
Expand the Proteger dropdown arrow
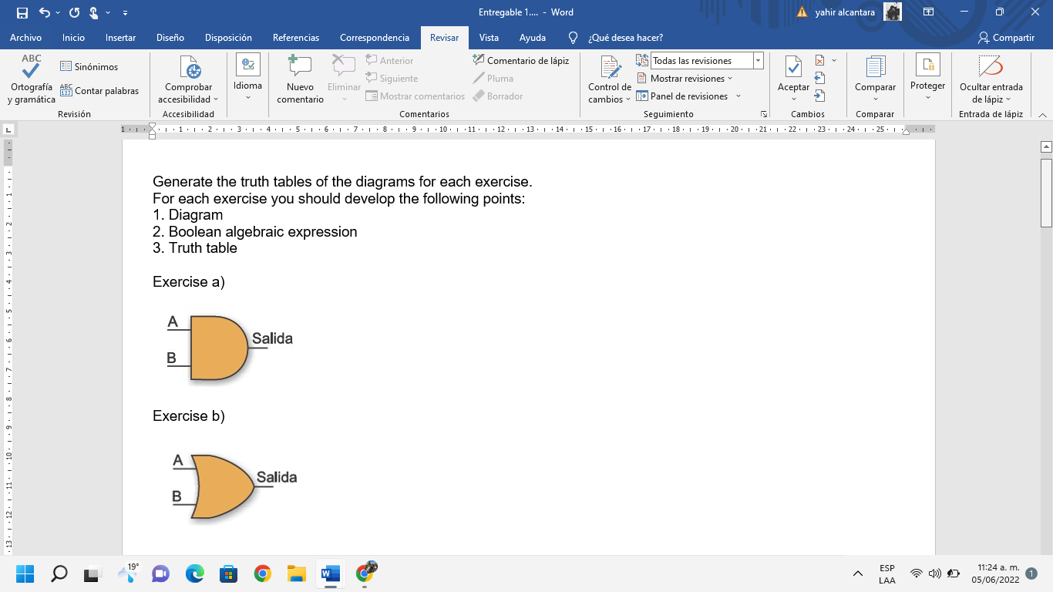point(927,97)
